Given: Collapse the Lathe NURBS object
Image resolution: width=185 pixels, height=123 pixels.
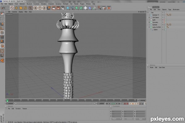Looking at the screenshot, I should coord(149,27).
